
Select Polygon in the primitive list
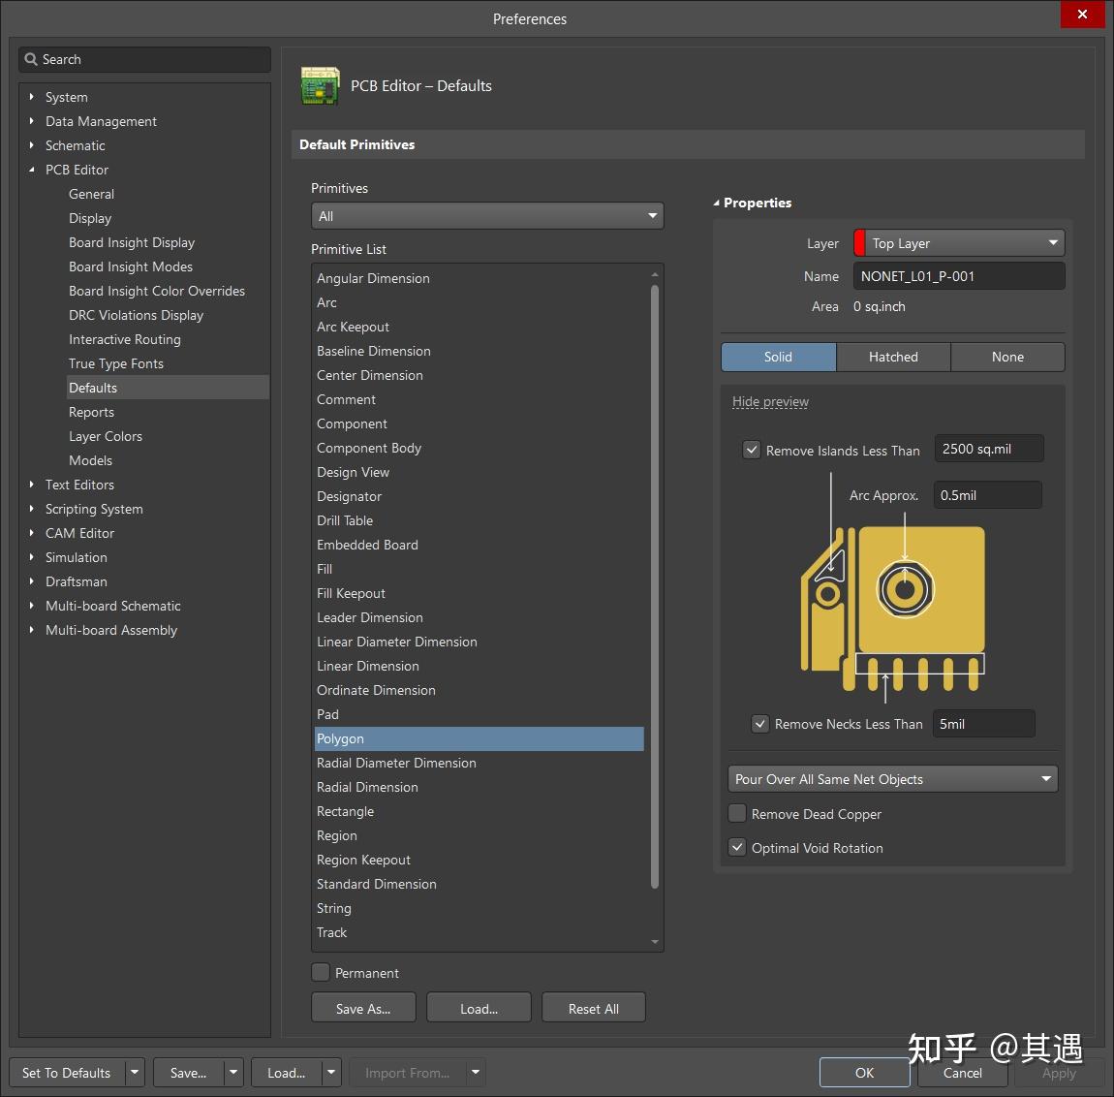[479, 738]
